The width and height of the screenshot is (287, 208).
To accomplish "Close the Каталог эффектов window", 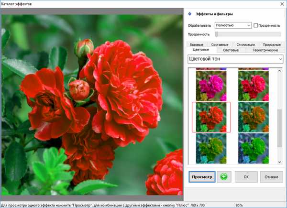I will (282, 4).
